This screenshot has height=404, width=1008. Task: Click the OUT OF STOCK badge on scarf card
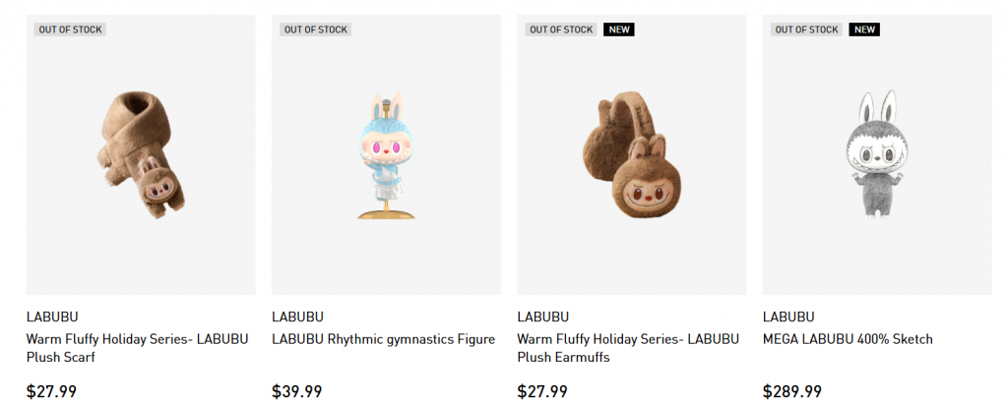[x=70, y=29]
